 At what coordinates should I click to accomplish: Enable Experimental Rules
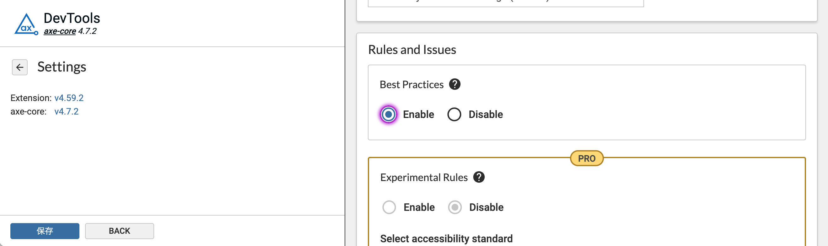389,207
